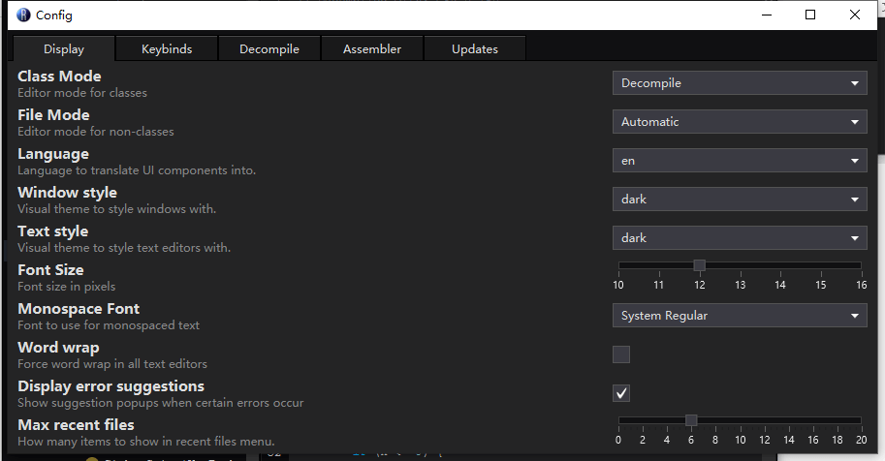Close the Config window

[855, 15]
